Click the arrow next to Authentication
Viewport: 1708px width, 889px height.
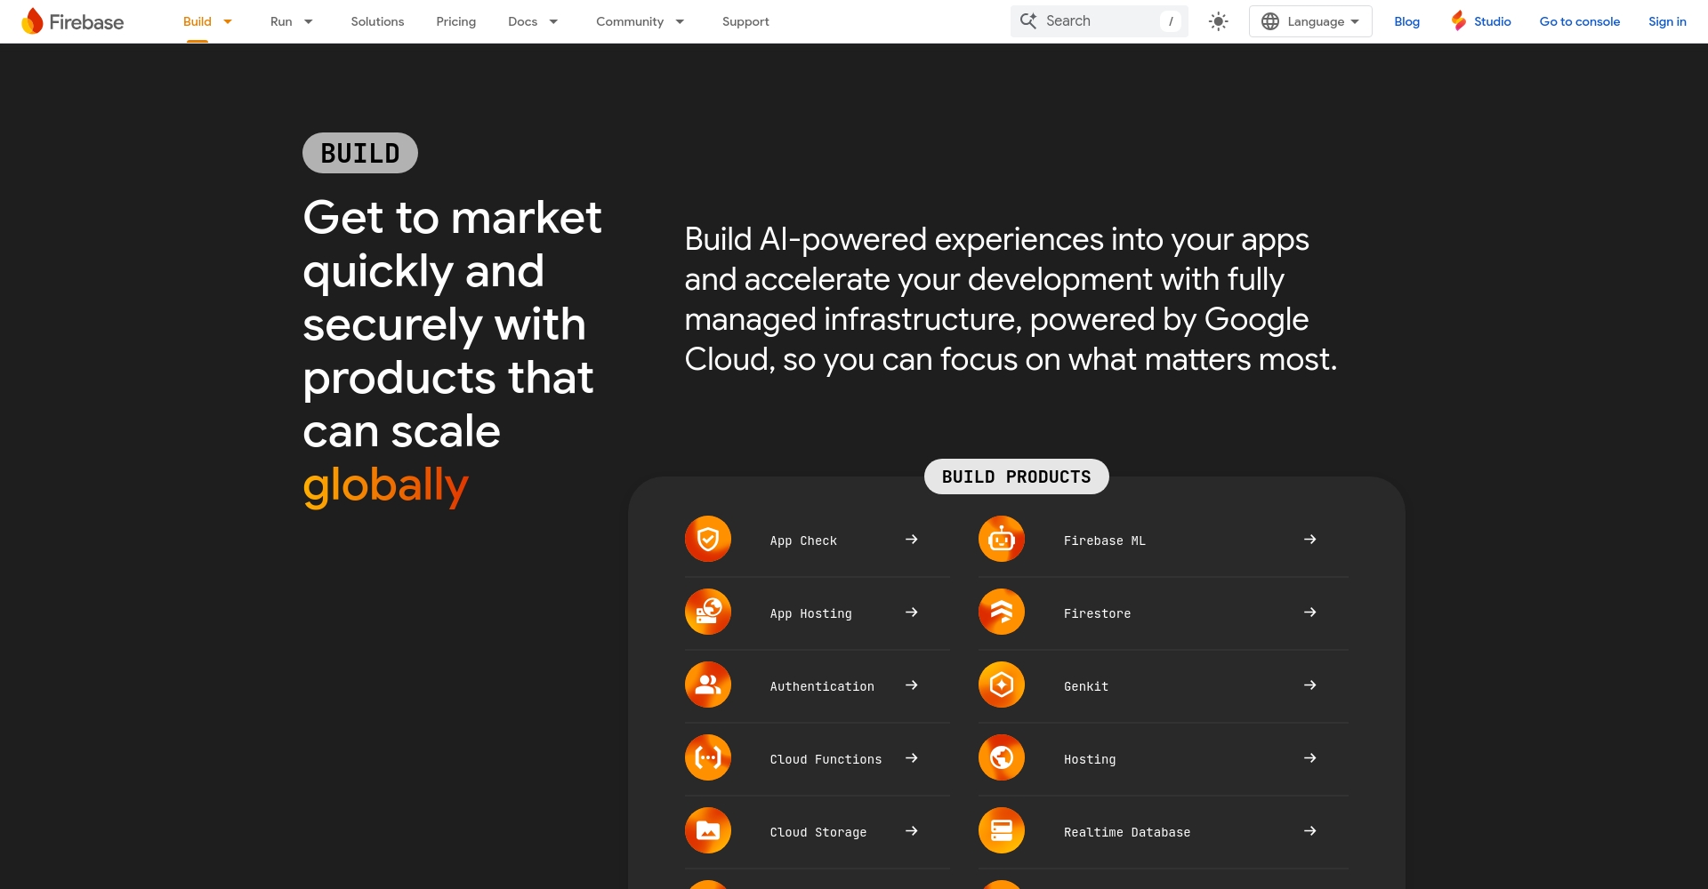tap(912, 685)
